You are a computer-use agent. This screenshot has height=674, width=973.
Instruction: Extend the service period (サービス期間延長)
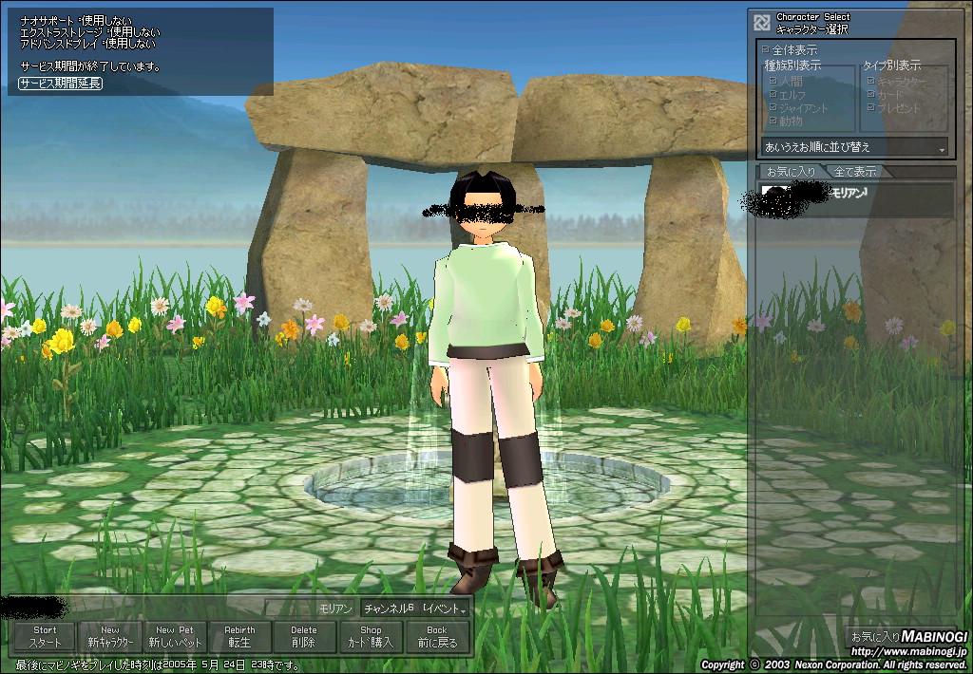click(60, 84)
